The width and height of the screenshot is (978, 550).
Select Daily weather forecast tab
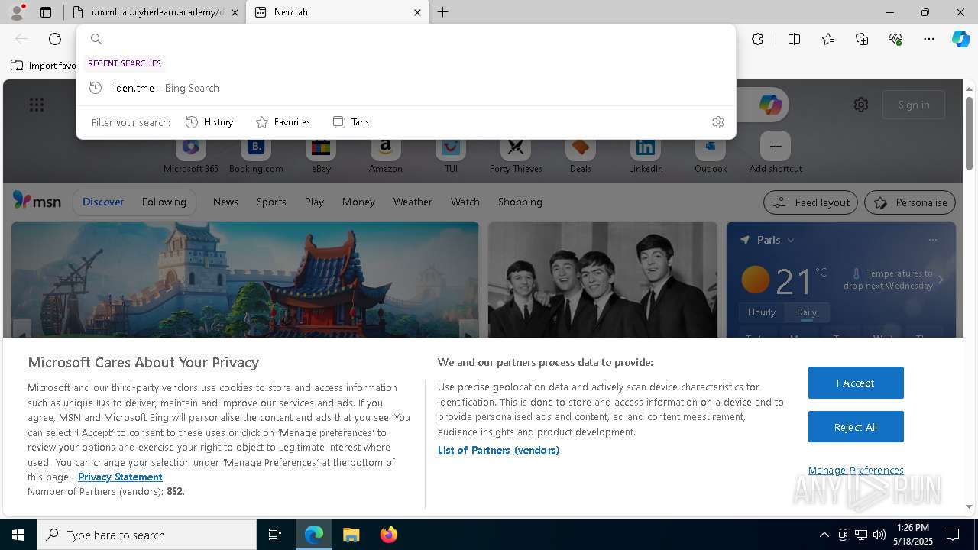(x=806, y=312)
